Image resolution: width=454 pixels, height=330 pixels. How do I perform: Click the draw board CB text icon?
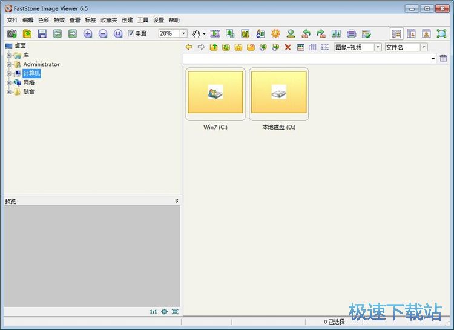pos(260,34)
